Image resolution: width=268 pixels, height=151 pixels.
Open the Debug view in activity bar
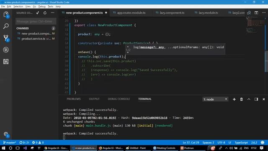pyautogui.click(x=6, y=50)
